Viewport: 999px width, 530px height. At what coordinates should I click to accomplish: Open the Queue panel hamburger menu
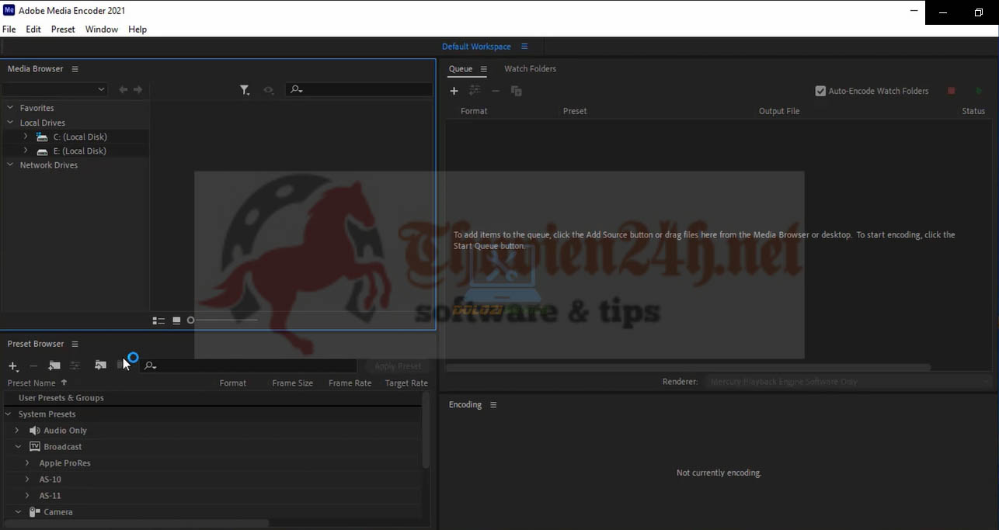483,69
